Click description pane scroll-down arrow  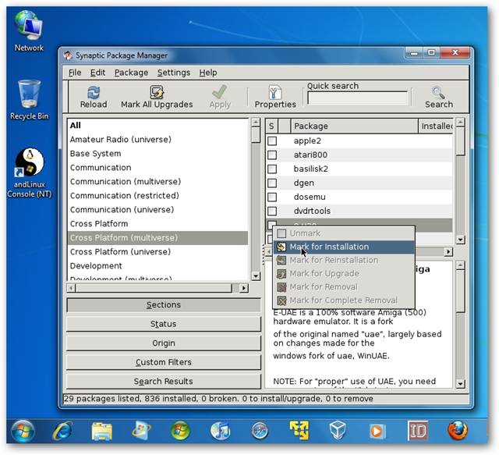460,384
